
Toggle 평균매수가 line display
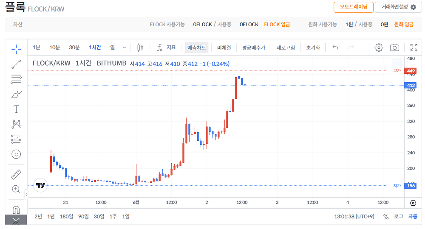click(254, 47)
